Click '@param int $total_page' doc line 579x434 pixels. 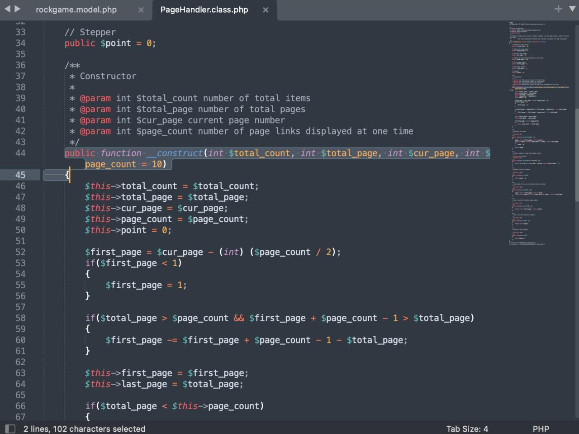pyautogui.click(x=187, y=109)
